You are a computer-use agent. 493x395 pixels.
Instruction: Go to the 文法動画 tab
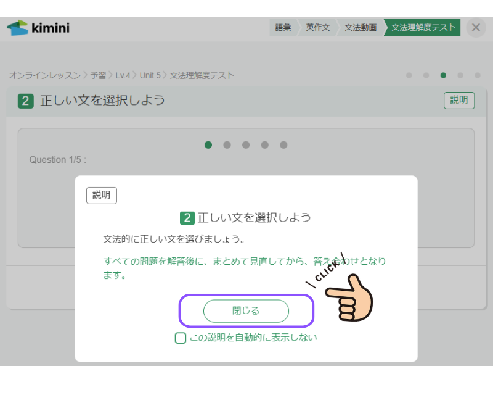click(361, 28)
